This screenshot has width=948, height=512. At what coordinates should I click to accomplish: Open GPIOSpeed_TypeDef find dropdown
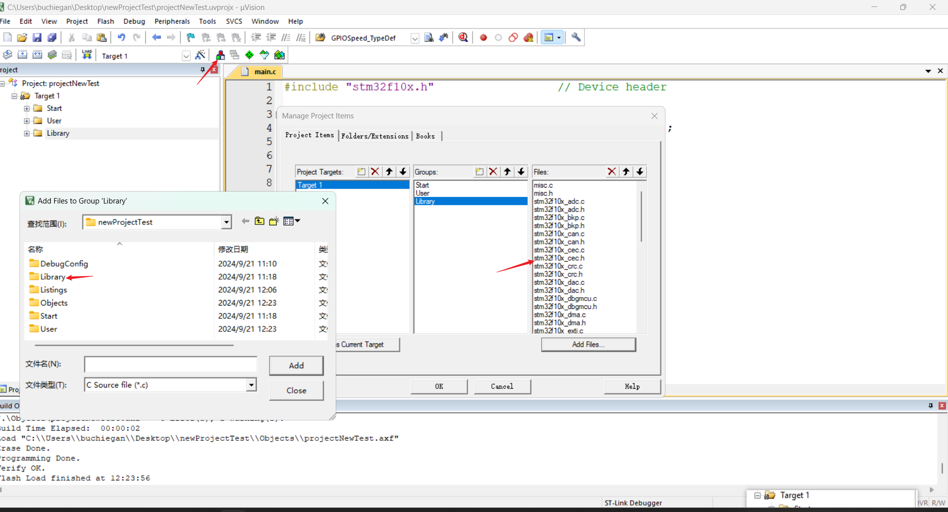click(x=415, y=38)
